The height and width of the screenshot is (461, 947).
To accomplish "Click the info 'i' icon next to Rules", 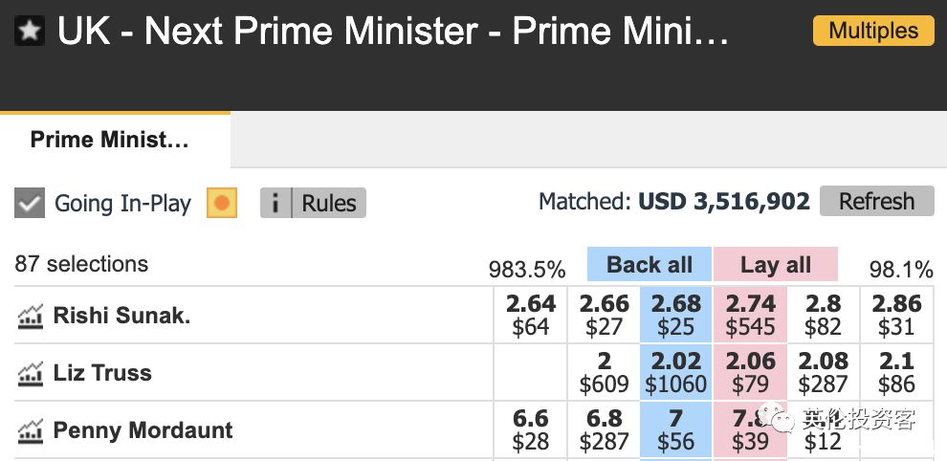I will click(276, 203).
